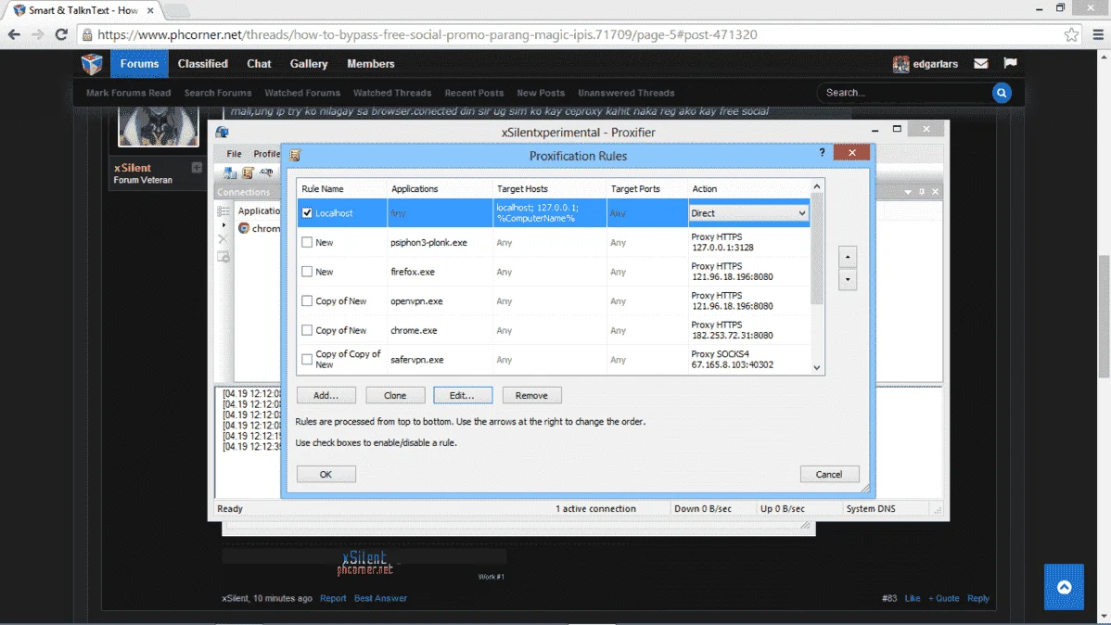Open the Proxifier File menu
Screen dimensions: 1111x625
234,154
